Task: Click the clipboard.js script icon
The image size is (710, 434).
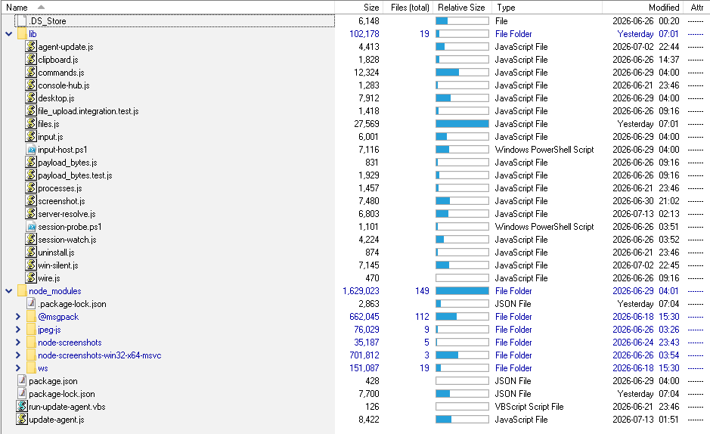Action: (x=31, y=59)
